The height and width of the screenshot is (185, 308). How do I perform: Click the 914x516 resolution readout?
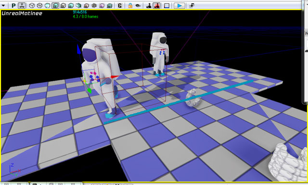(x=80, y=12)
